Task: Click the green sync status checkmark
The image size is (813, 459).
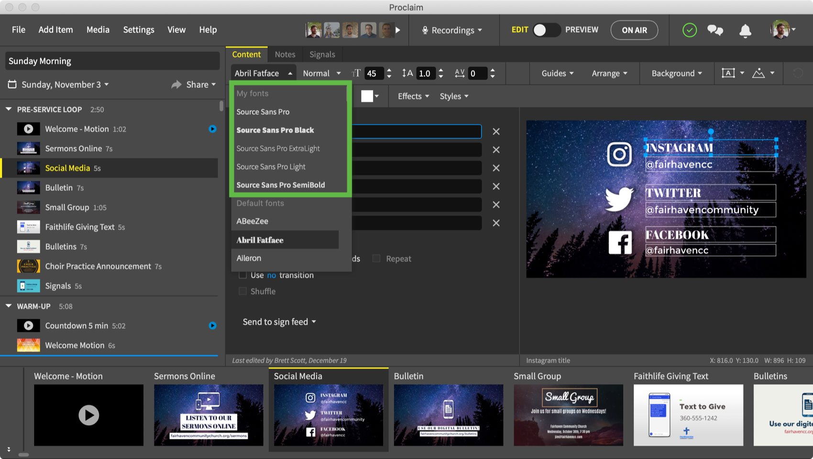Action: coord(689,30)
